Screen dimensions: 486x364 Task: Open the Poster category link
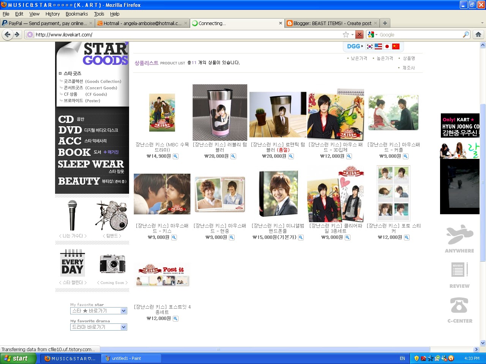pos(82,100)
